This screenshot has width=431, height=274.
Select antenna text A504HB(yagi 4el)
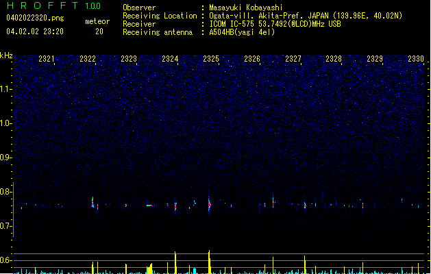coord(242,32)
